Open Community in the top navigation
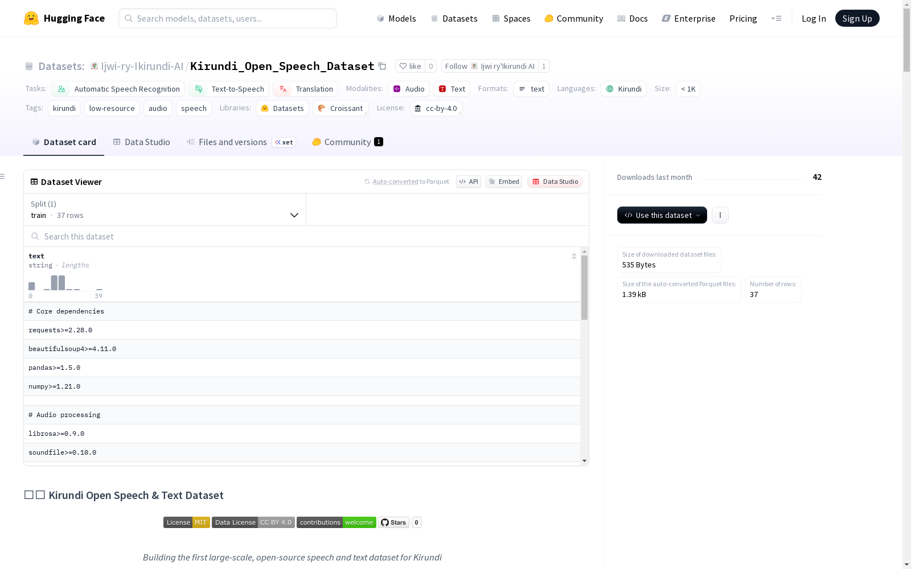This screenshot has width=911, height=569. [x=573, y=18]
